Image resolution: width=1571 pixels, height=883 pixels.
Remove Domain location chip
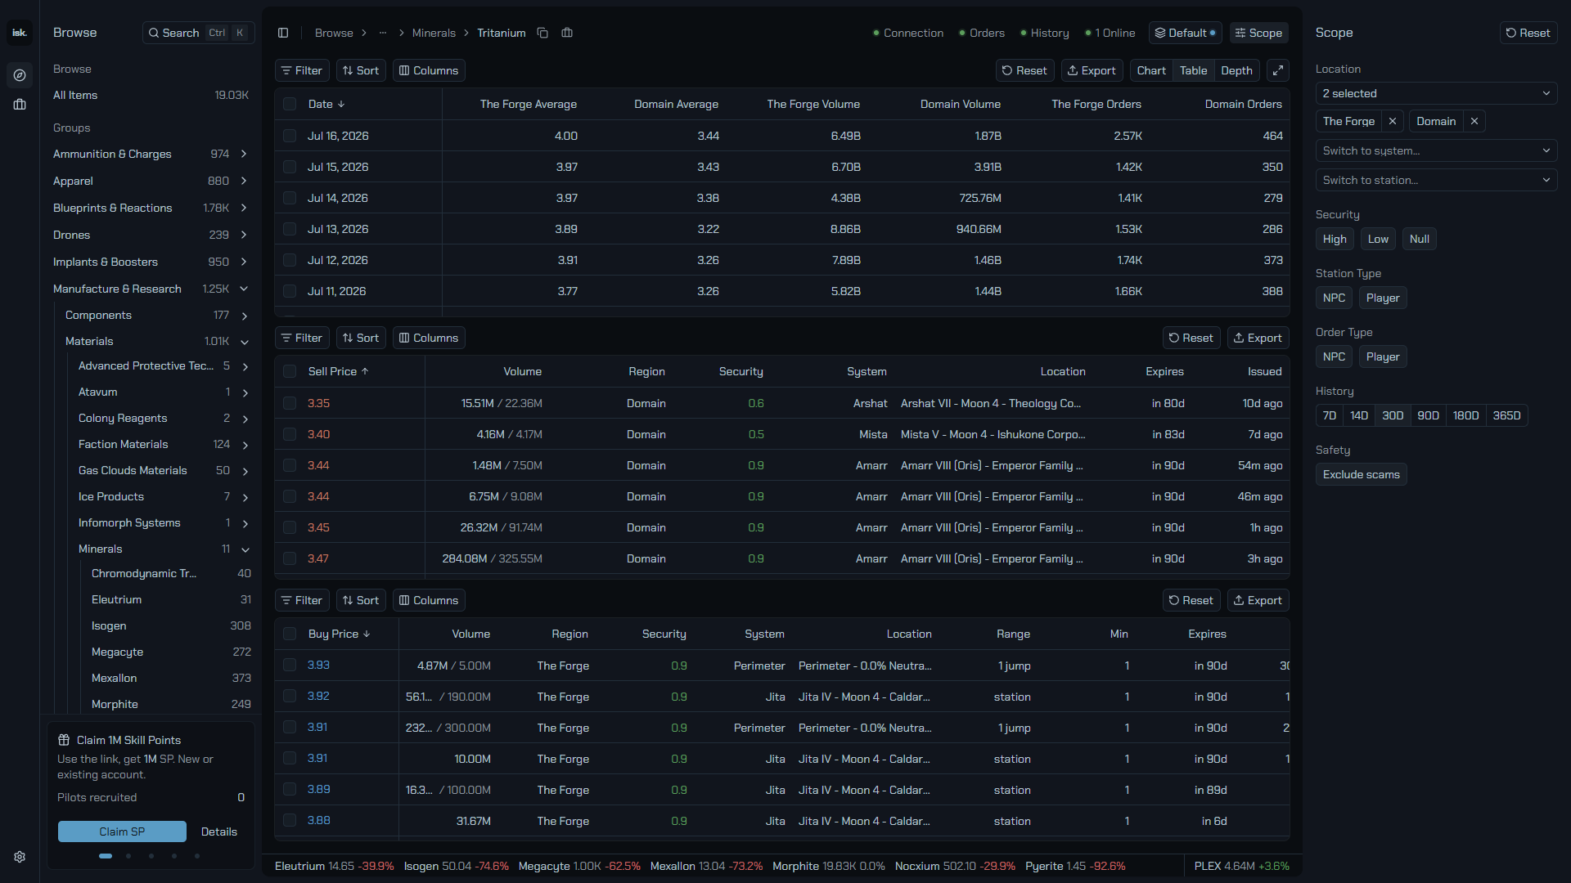click(x=1474, y=121)
